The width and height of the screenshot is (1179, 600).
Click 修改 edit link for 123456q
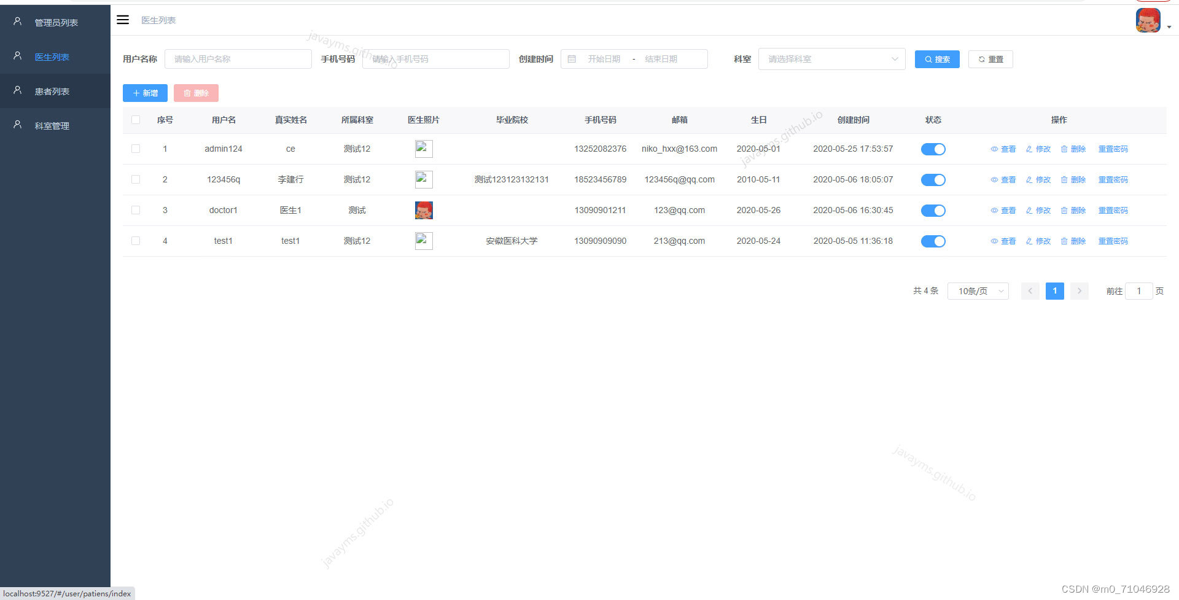(x=1038, y=179)
